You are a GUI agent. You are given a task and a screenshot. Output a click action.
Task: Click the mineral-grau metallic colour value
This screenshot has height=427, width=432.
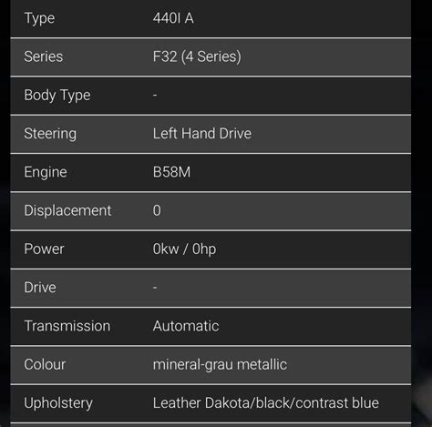coord(220,365)
